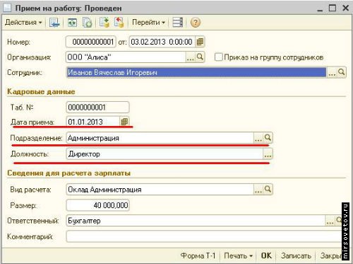353x264 pixels.
Task: Click magnifier open button for Сотрудник
Action: click(342, 72)
